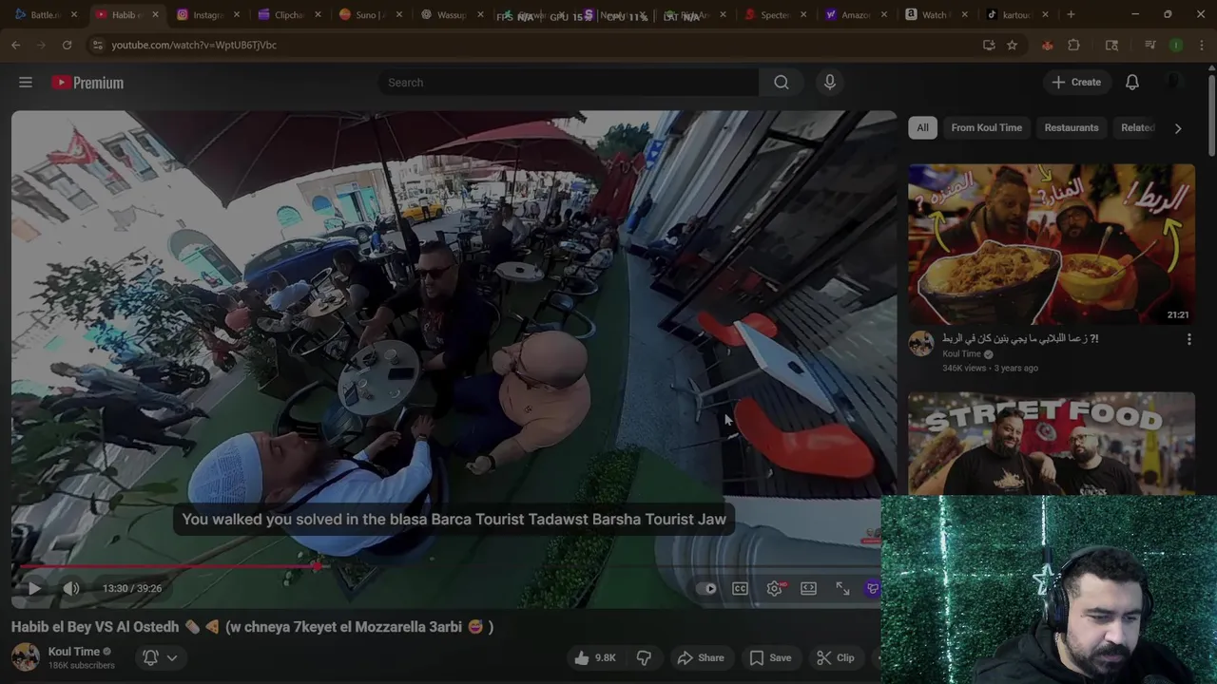
Task: Enter full screen mode
Action: pos(842,588)
